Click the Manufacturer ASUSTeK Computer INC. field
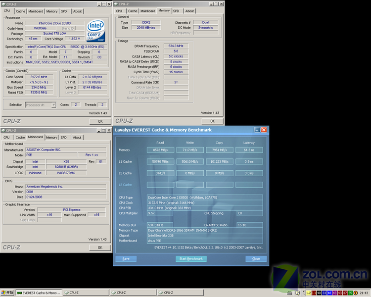The image size is (371, 297). (66, 149)
